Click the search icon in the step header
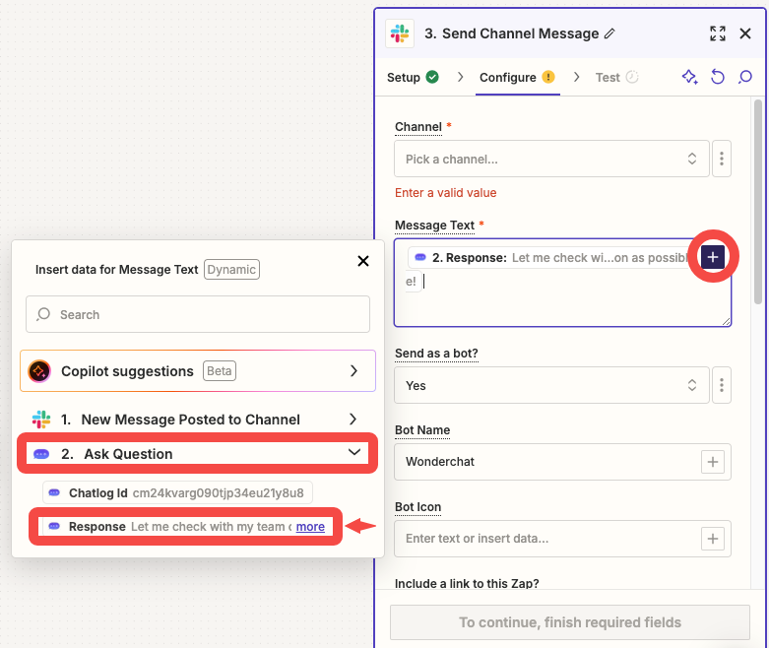The image size is (769, 648). coord(745,77)
